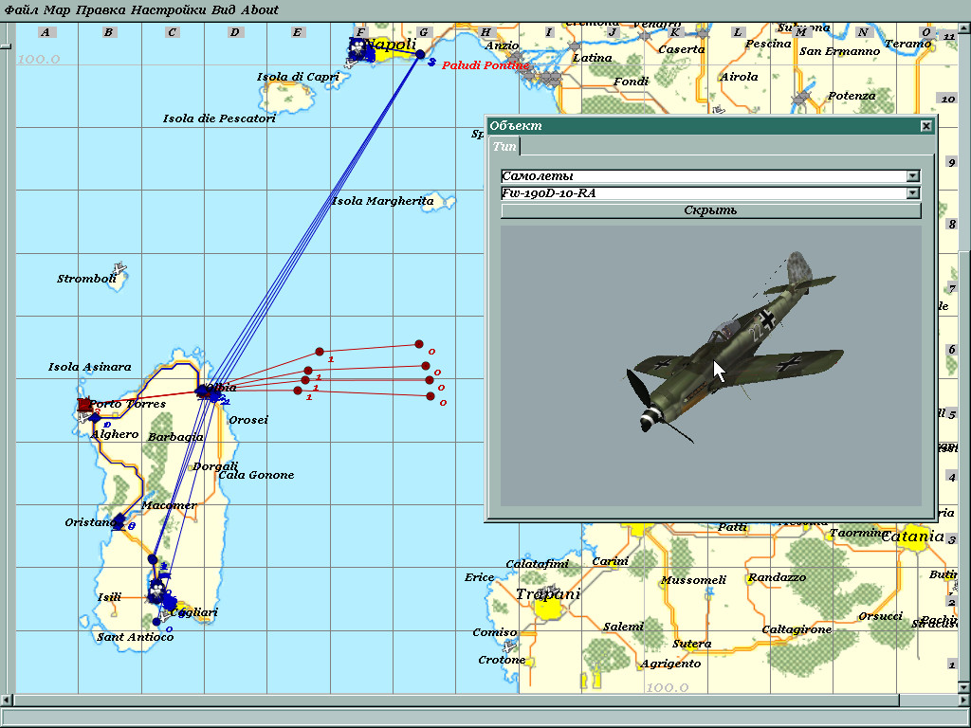
Task: Click the topmost red waypoint labeled 0
Action: pyautogui.click(x=418, y=345)
